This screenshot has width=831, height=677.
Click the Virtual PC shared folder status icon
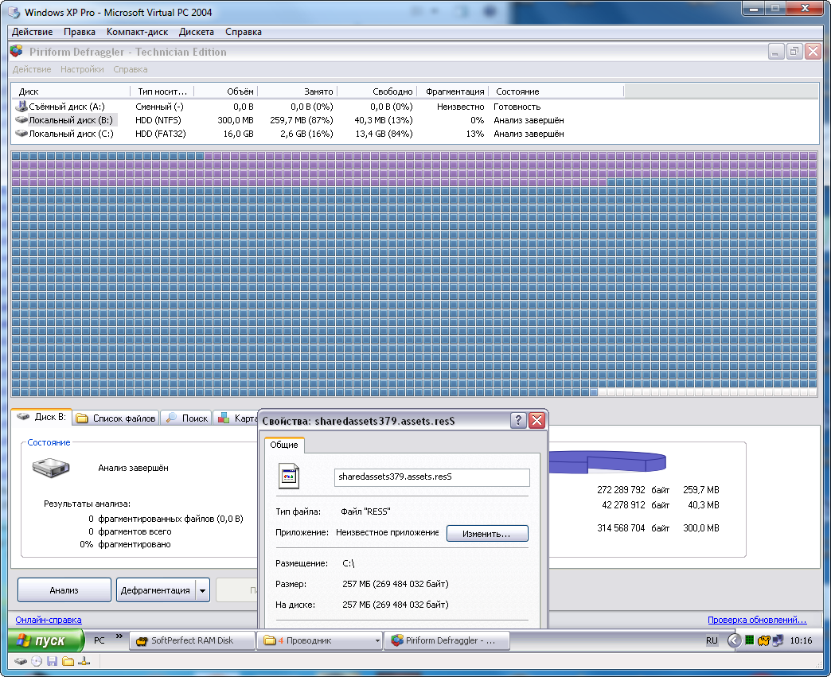[x=68, y=661]
